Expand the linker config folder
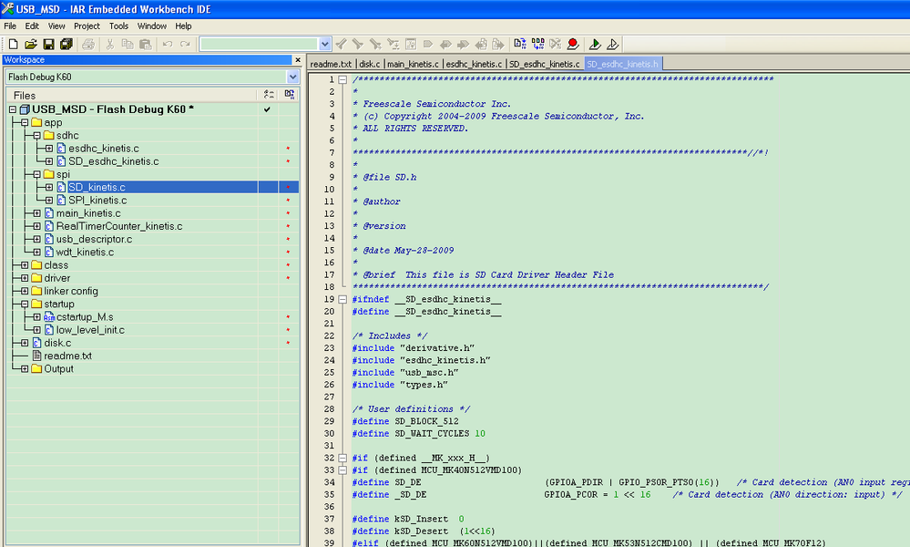This screenshot has width=910, height=547. [25, 291]
